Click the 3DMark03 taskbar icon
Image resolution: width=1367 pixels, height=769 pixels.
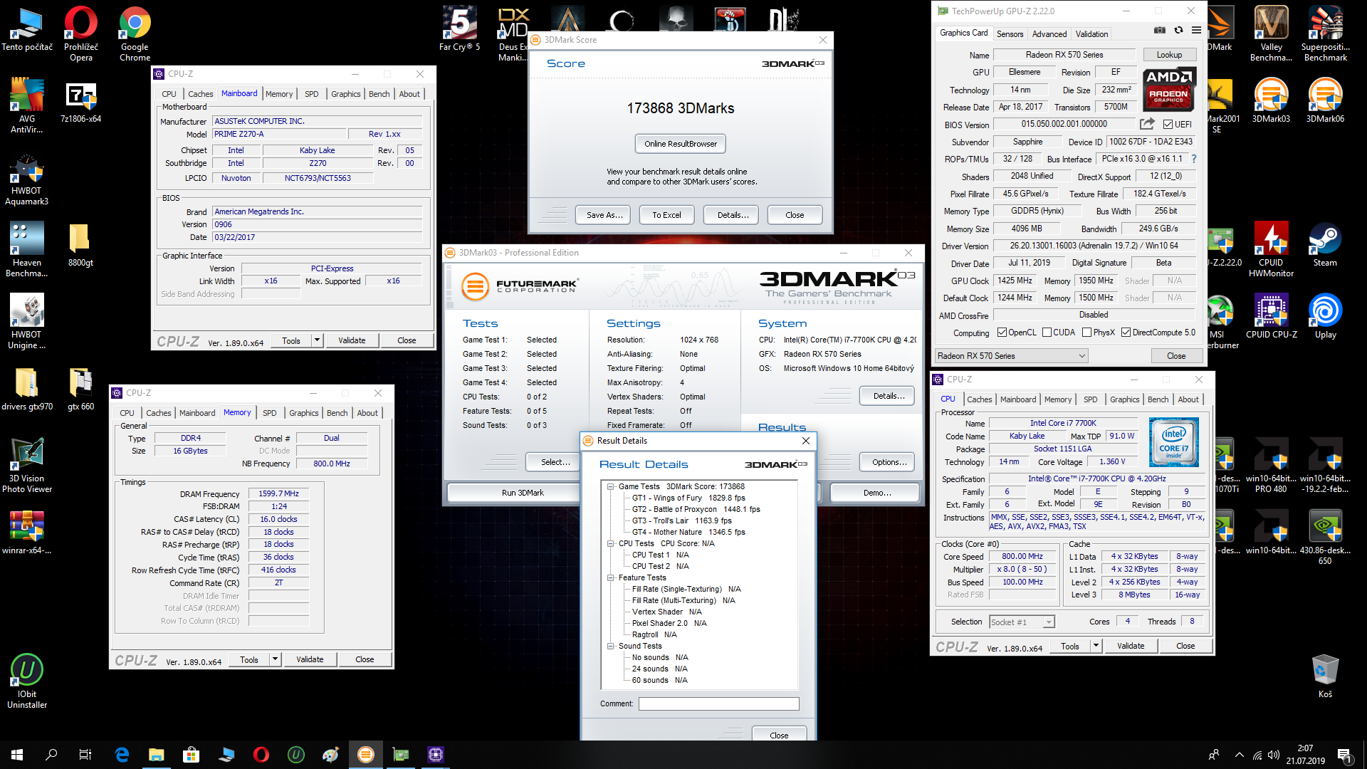click(x=365, y=755)
